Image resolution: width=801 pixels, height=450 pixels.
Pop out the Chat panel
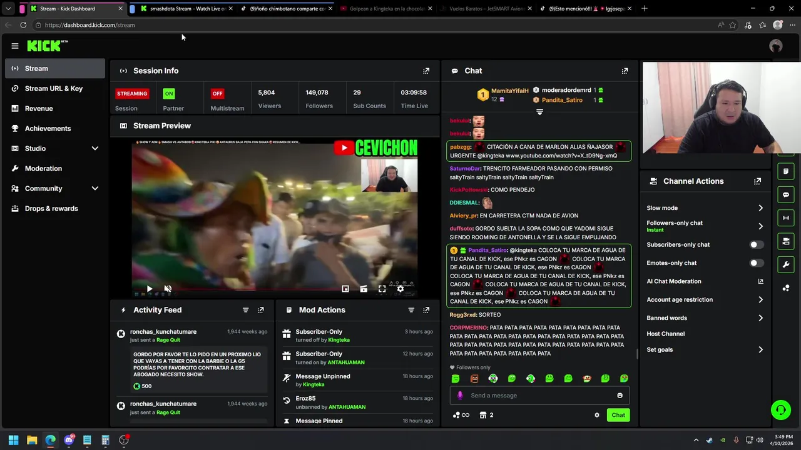pyautogui.click(x=625, y=71)
